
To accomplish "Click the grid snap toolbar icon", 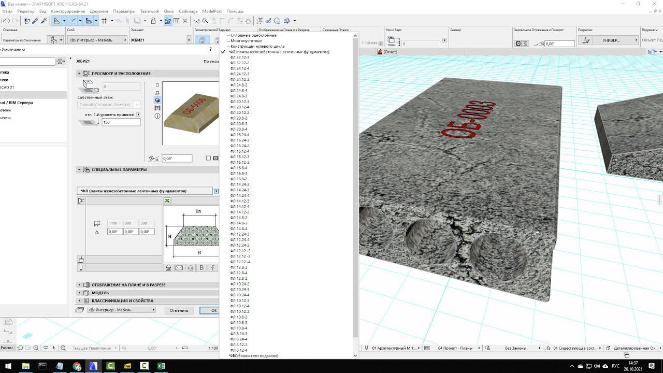I will tap(104, 21).
